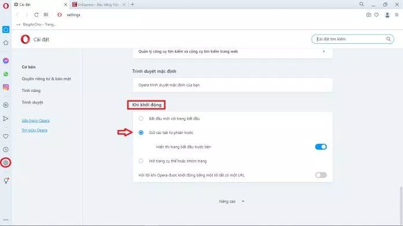This screenshot has width=403, height=226.
Task: Expand the Nâng cao advanced section
Action: (232, 201)
